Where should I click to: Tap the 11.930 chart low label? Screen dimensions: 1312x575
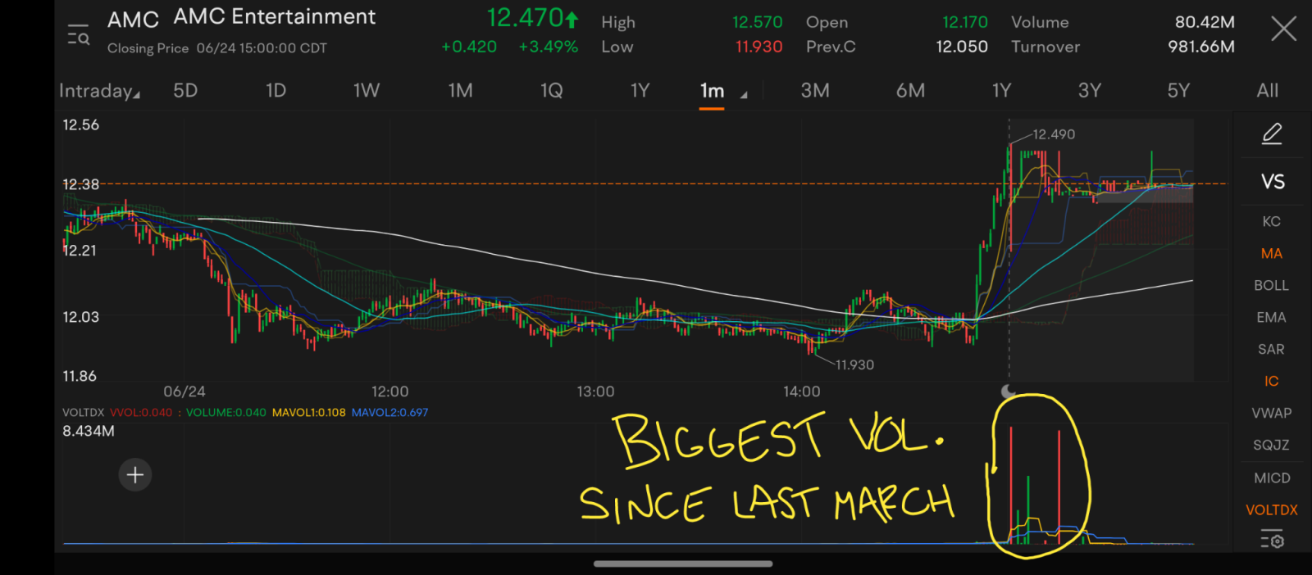pos(854,364)
